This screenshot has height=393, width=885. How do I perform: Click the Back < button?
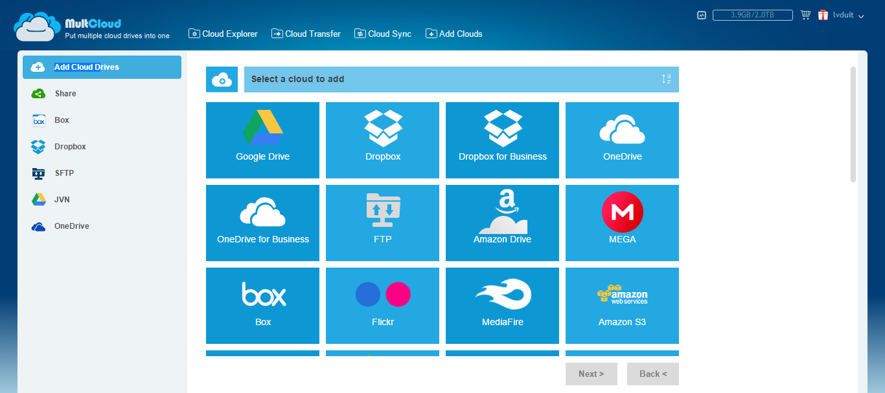click(x=653, y=374)
